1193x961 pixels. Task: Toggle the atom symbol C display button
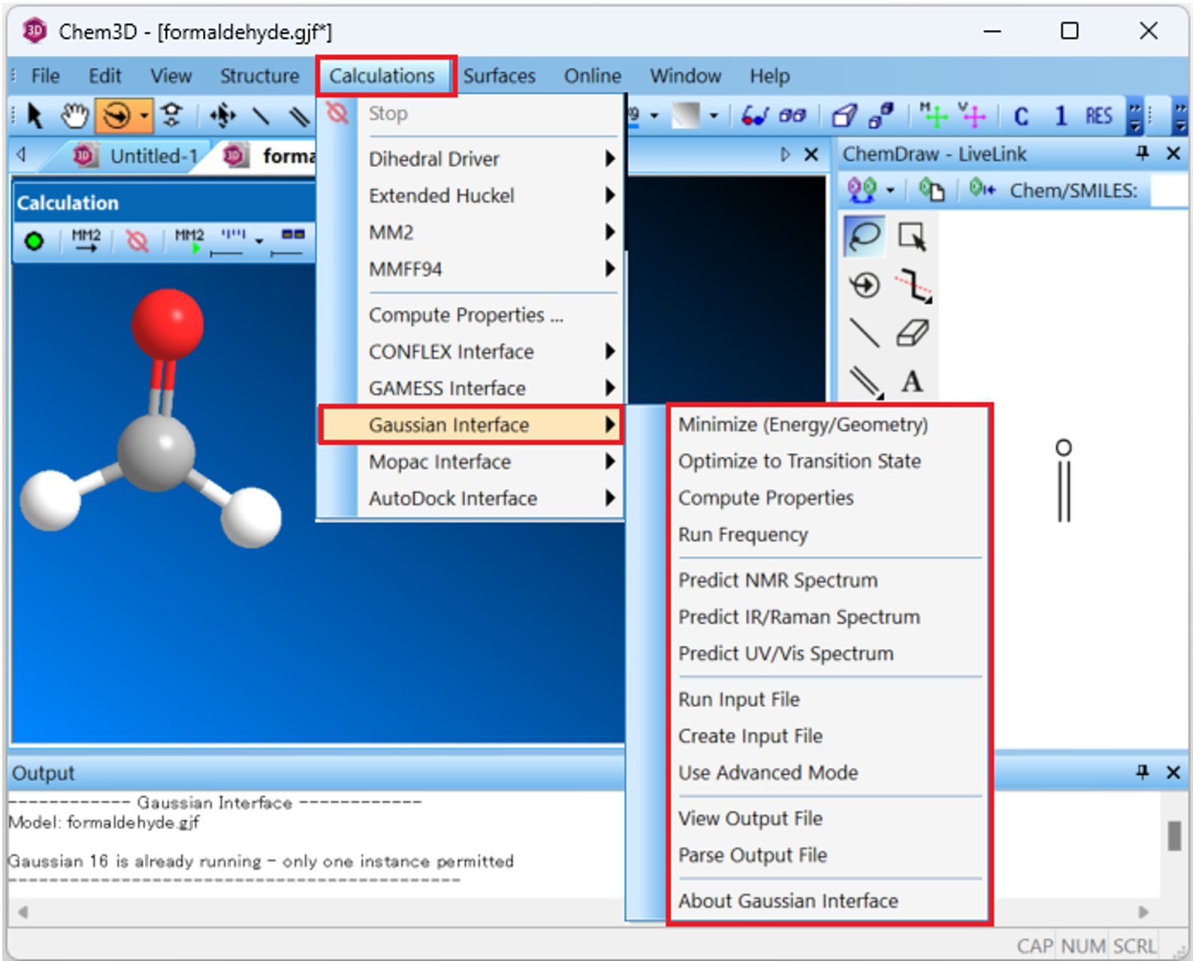tap(1021, 116)
